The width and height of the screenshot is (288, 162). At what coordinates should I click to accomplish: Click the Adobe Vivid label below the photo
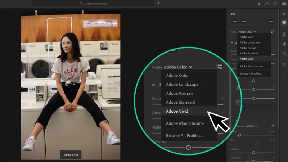[71, 155]
